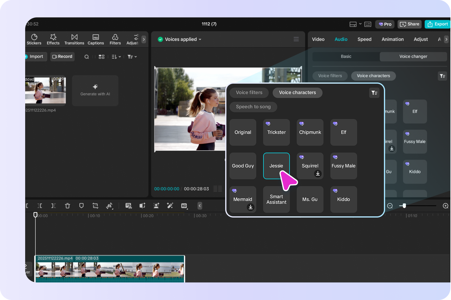Click the Export button
451x300 pixels.
437,24
